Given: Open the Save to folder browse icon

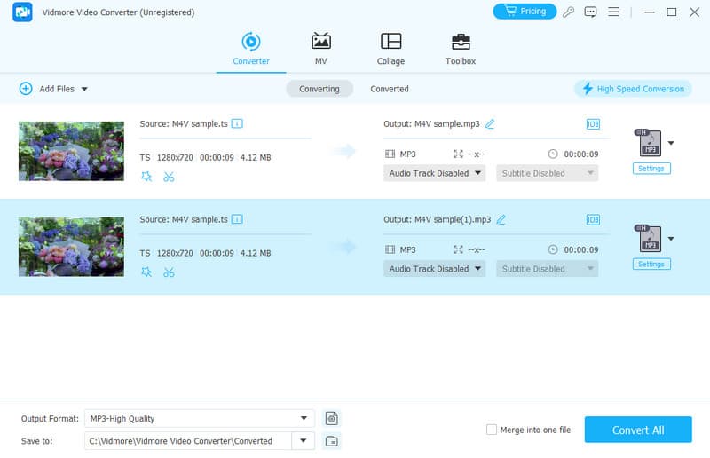Looking at the screenshot, I should [332, 441].
